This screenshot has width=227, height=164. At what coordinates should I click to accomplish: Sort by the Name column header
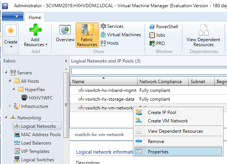pos(104,81)
